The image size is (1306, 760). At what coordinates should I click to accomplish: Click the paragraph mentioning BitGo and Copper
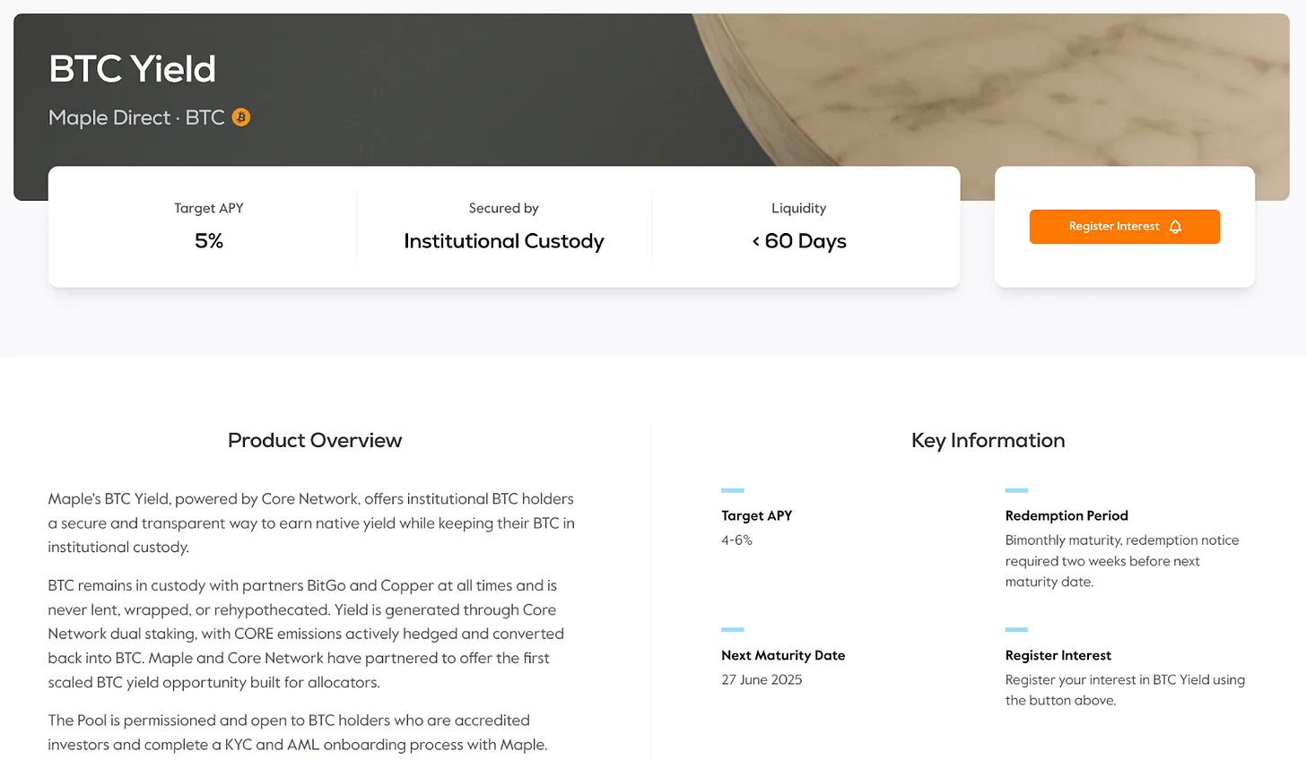click(x=306, y=634)
